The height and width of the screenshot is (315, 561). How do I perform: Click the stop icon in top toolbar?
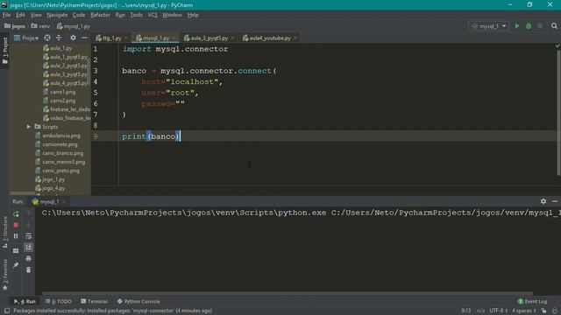pyautogui.click(x=540, y=26)
